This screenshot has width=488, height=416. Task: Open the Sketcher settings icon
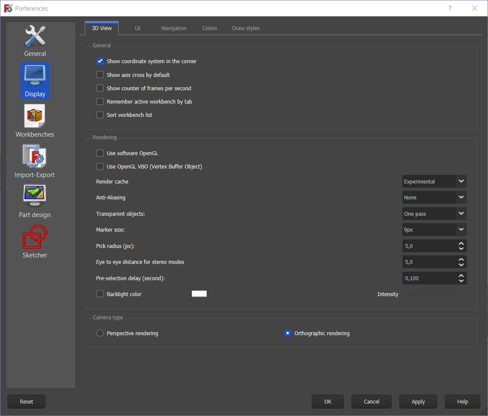click(x=35, y=241)
